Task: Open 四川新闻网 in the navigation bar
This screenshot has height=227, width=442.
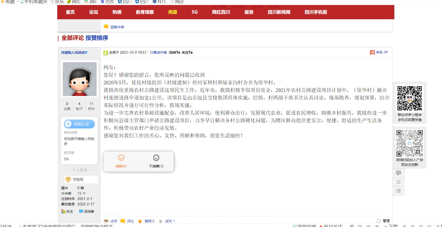Action: point(279,12)
